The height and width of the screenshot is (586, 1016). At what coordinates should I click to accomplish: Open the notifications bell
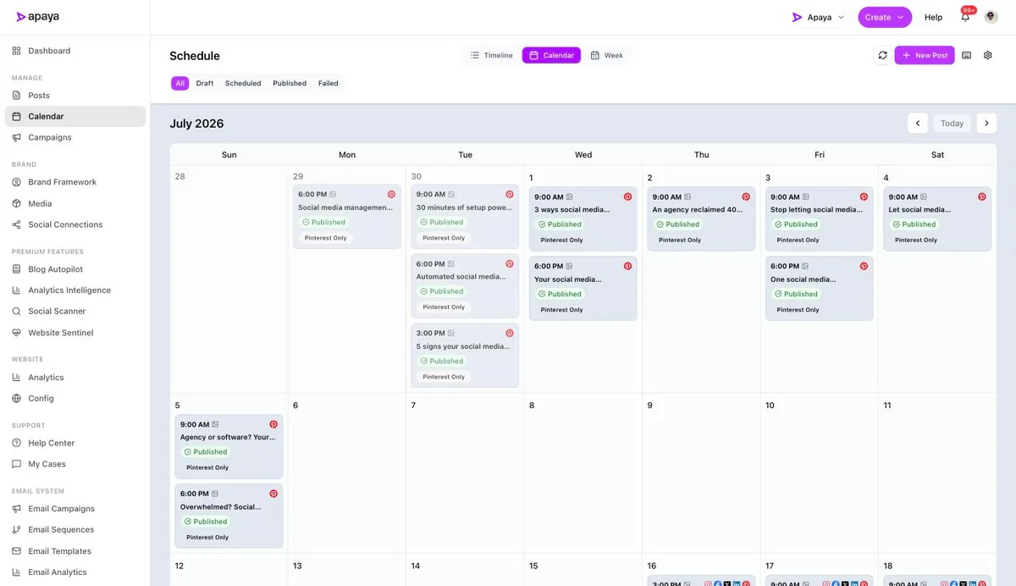click(965, 17)
